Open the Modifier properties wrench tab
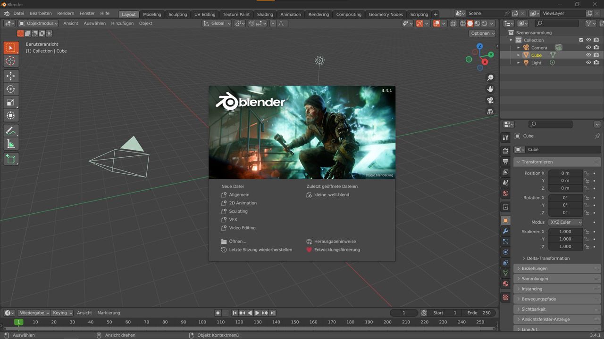The width and height of the screenshot is (604, 339). coord(505,231)
